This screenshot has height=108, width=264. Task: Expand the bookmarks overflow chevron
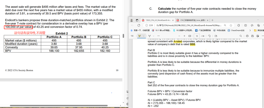(x=250, y=30)
